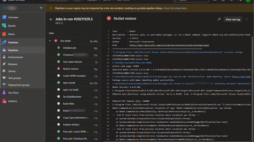Viewport: 254px width, 142px height.
Task: Open the Boards icon in sidebar
Action: click(4, 26)
